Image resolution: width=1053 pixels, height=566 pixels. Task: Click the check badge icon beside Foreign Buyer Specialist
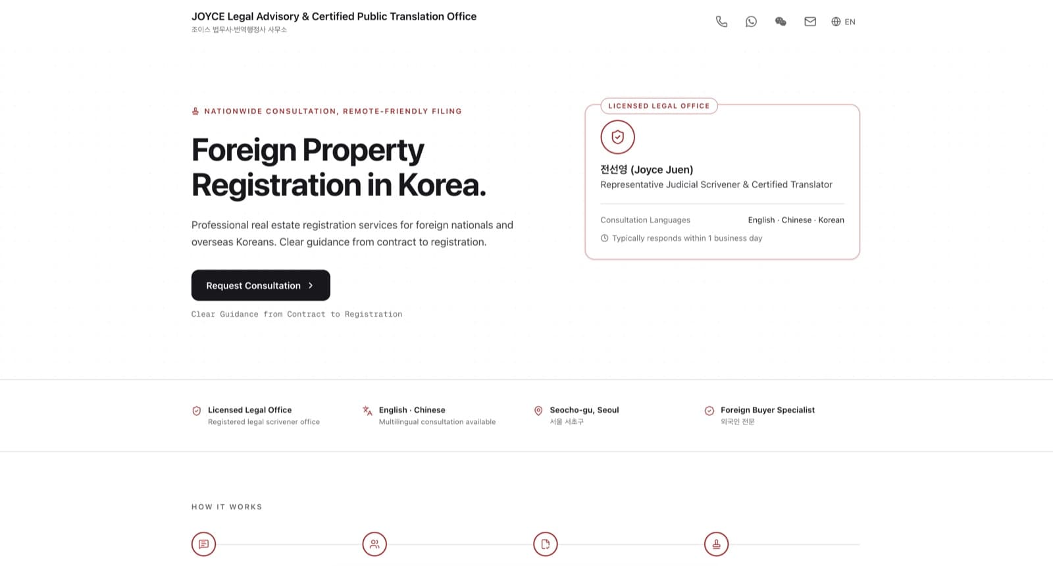coord(709,411)
